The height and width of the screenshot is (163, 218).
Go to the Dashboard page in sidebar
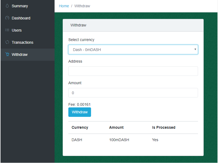pyautogui.click(x=28, y=18)
